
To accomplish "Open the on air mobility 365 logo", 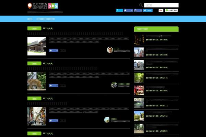I will coord(43,6).
